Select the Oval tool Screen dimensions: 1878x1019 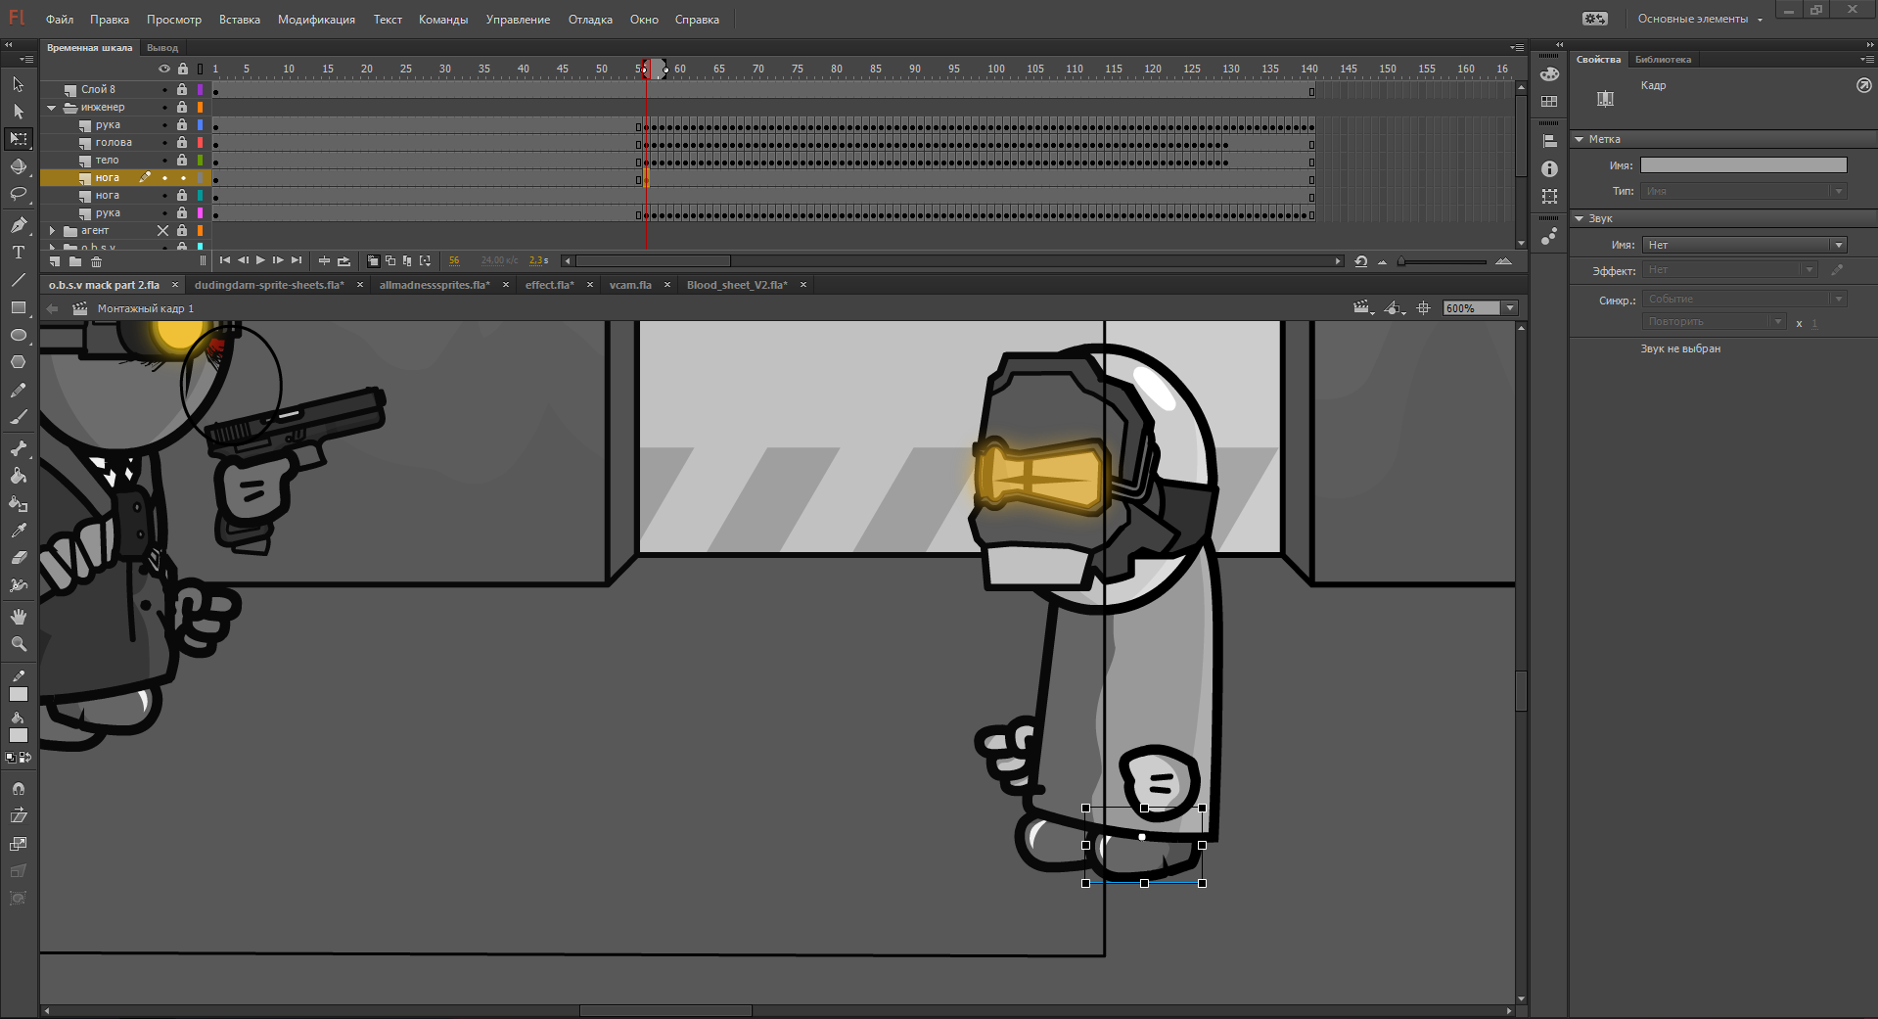[19, 335]
